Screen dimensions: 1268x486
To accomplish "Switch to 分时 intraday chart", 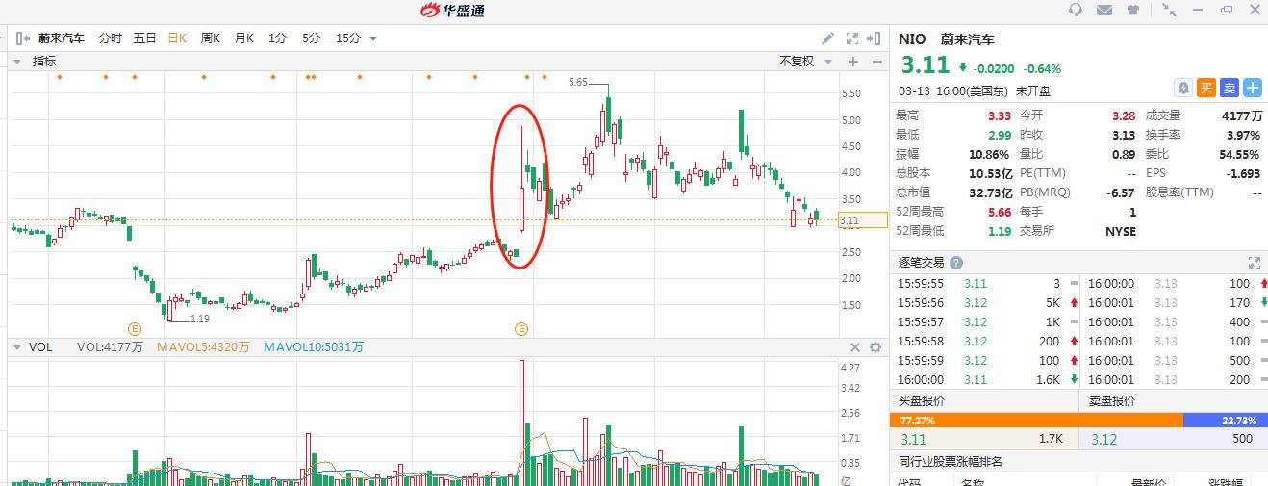I will pyautogui.click(x=110, y=38).
